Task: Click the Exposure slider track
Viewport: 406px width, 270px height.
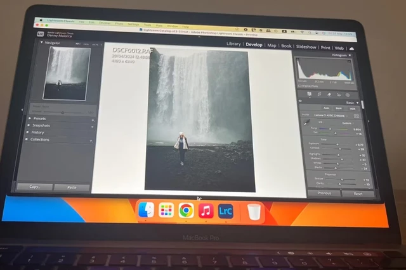Action: (x=337, y=145)
